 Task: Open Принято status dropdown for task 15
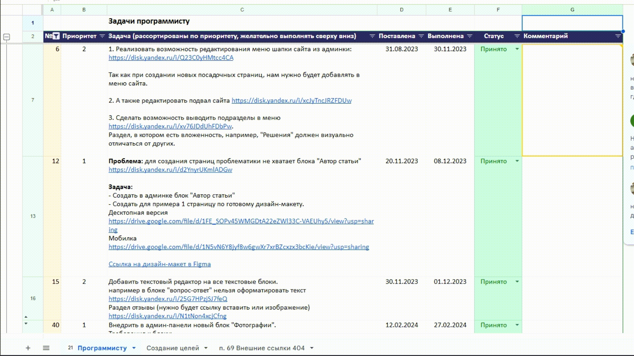pos(517,282)
